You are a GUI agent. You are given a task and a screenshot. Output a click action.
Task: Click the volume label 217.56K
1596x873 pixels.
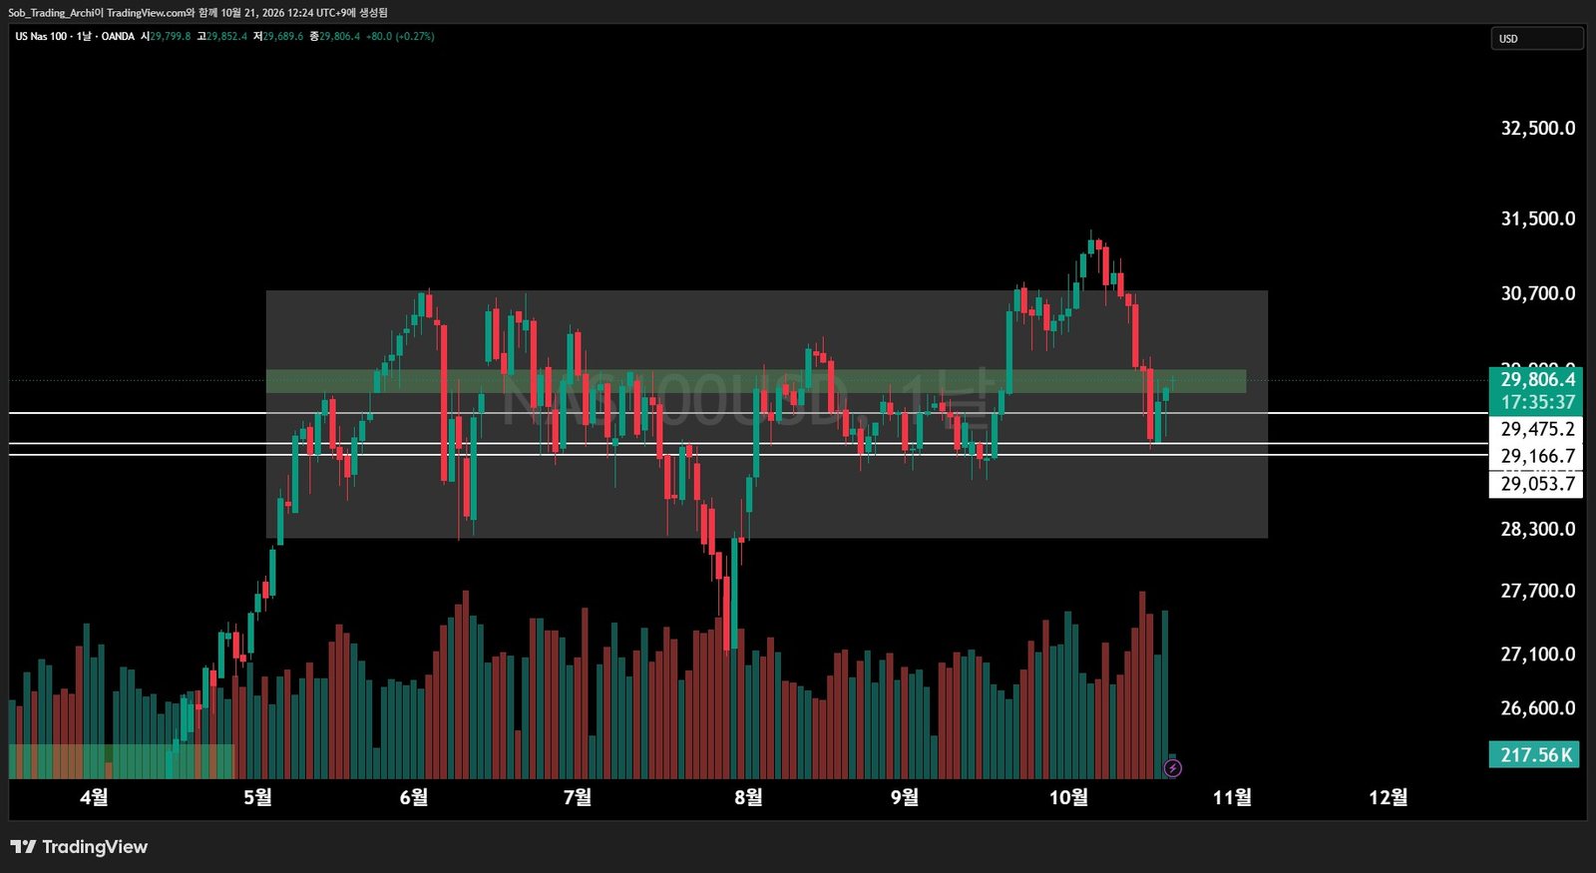[x=1536, y=755]
